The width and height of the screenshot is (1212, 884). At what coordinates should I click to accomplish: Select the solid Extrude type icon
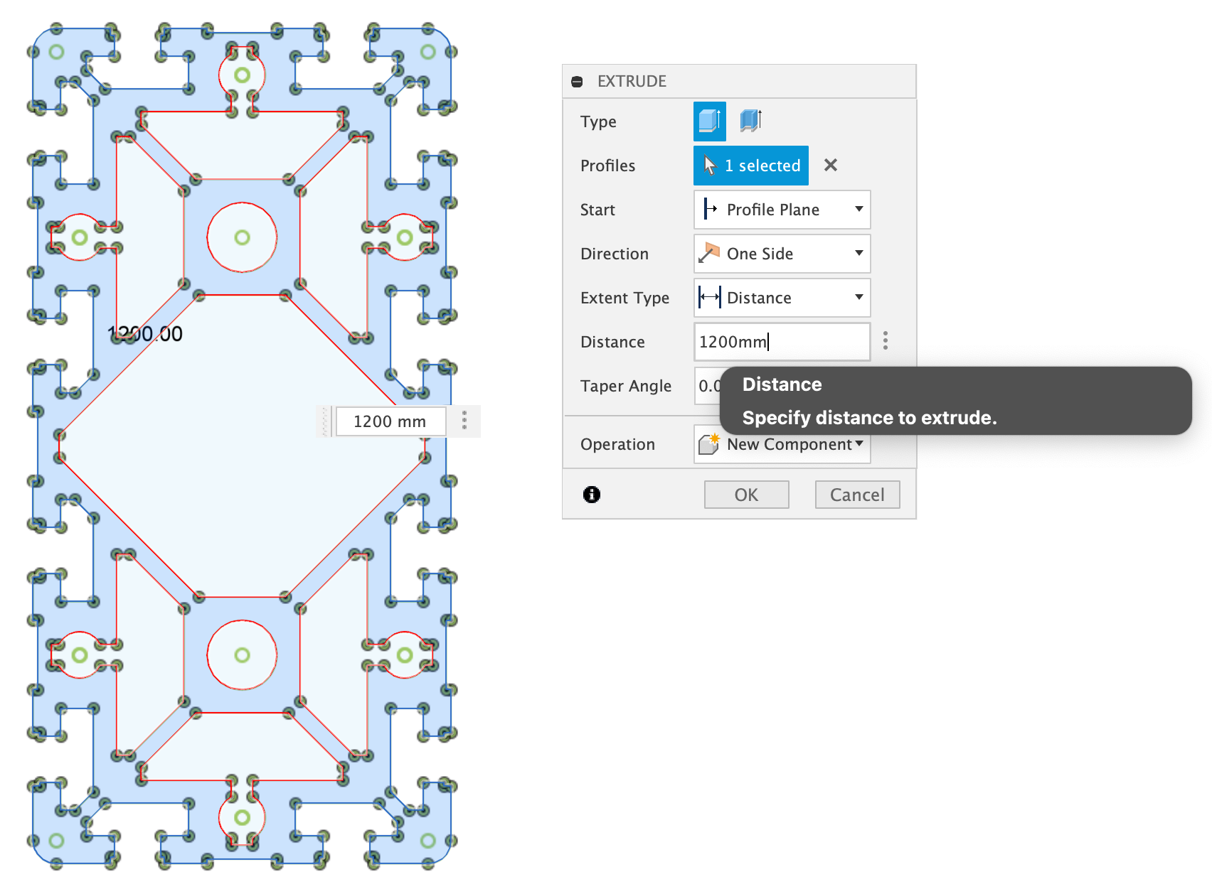pos(709,121)
